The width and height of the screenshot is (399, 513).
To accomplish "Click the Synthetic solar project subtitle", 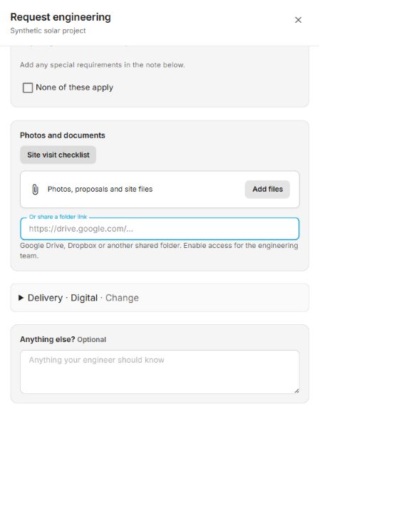I will click(x=48, y=31).
